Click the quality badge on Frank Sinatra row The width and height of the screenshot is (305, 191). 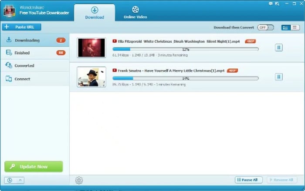pos(232,70)
